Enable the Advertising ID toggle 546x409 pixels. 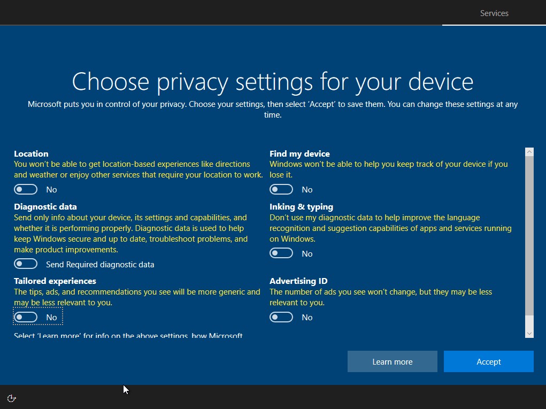(281, 317)
